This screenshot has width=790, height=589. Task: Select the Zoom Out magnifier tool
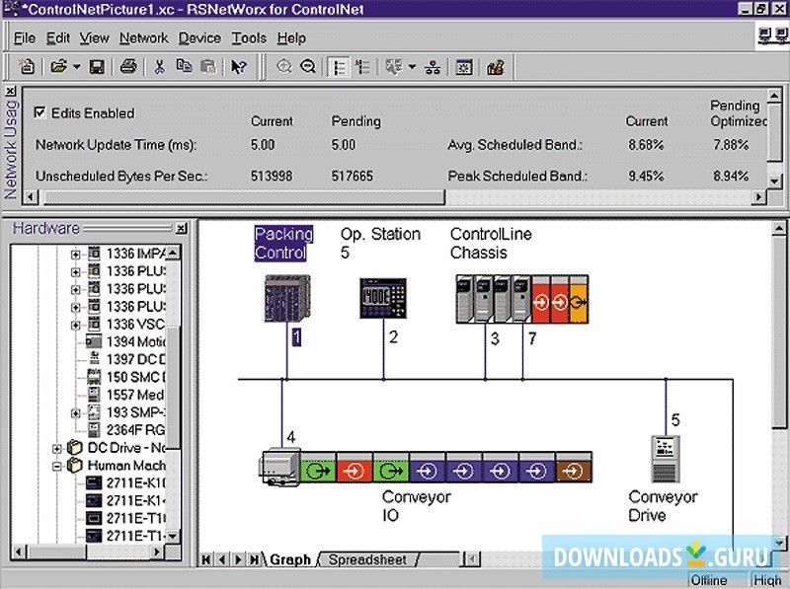point(305,67)
